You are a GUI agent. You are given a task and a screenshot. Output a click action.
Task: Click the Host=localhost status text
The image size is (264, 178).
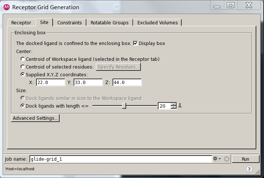(20, 169)
